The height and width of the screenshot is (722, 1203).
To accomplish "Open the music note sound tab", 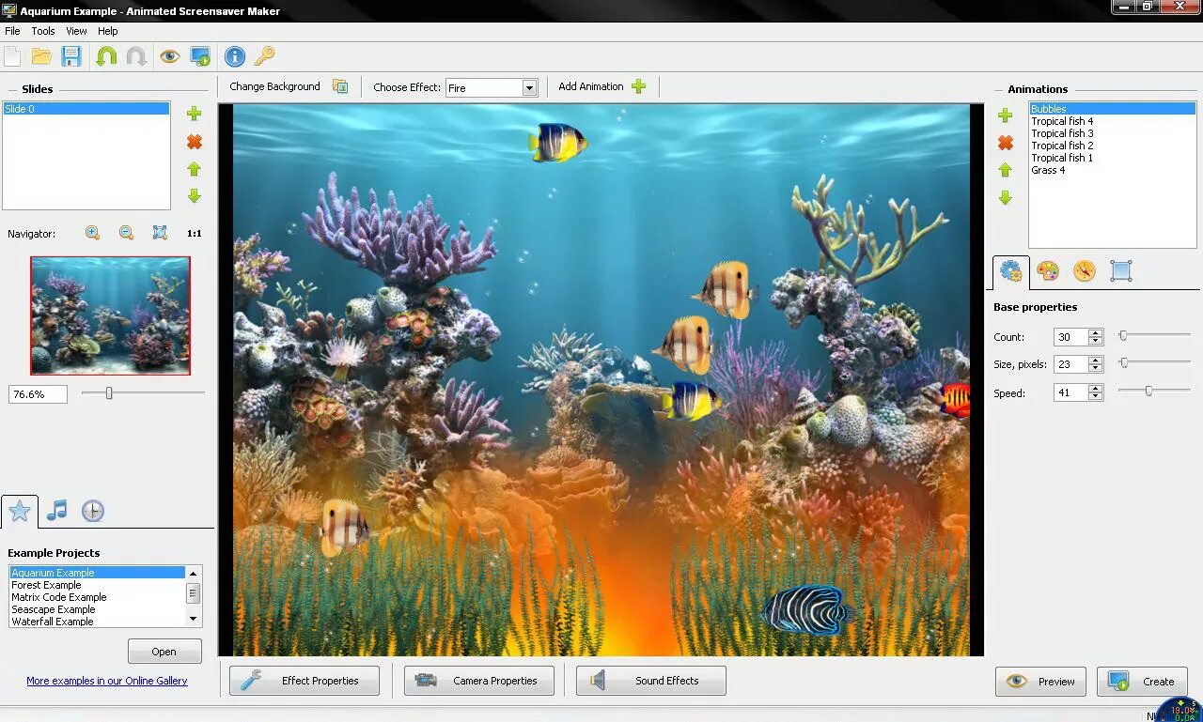I will click(56, 511).
